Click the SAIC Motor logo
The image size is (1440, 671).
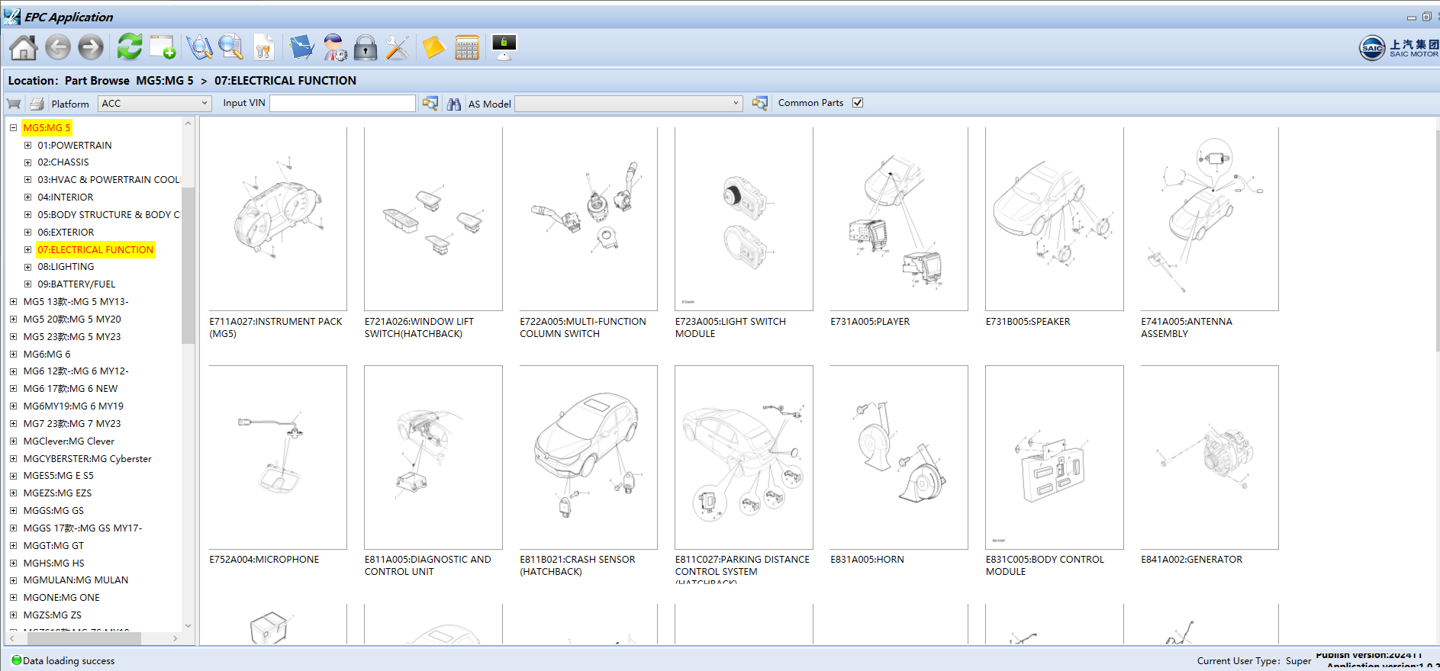[1398, 47]
